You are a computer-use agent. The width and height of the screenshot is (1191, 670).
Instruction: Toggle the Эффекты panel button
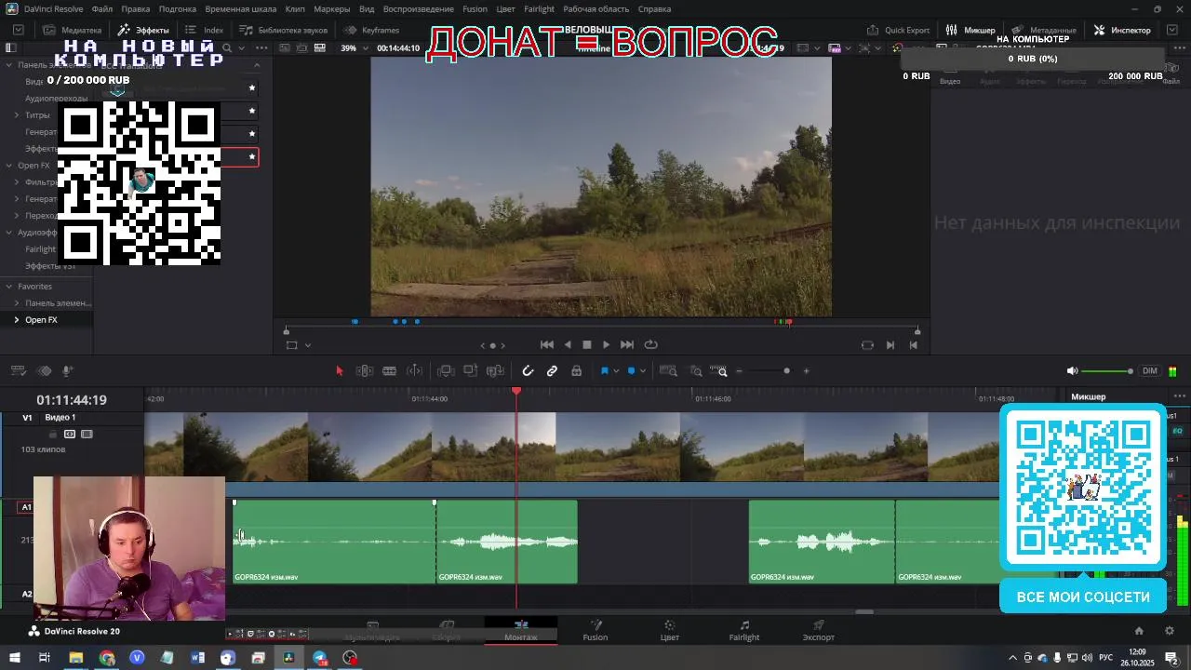143,30
